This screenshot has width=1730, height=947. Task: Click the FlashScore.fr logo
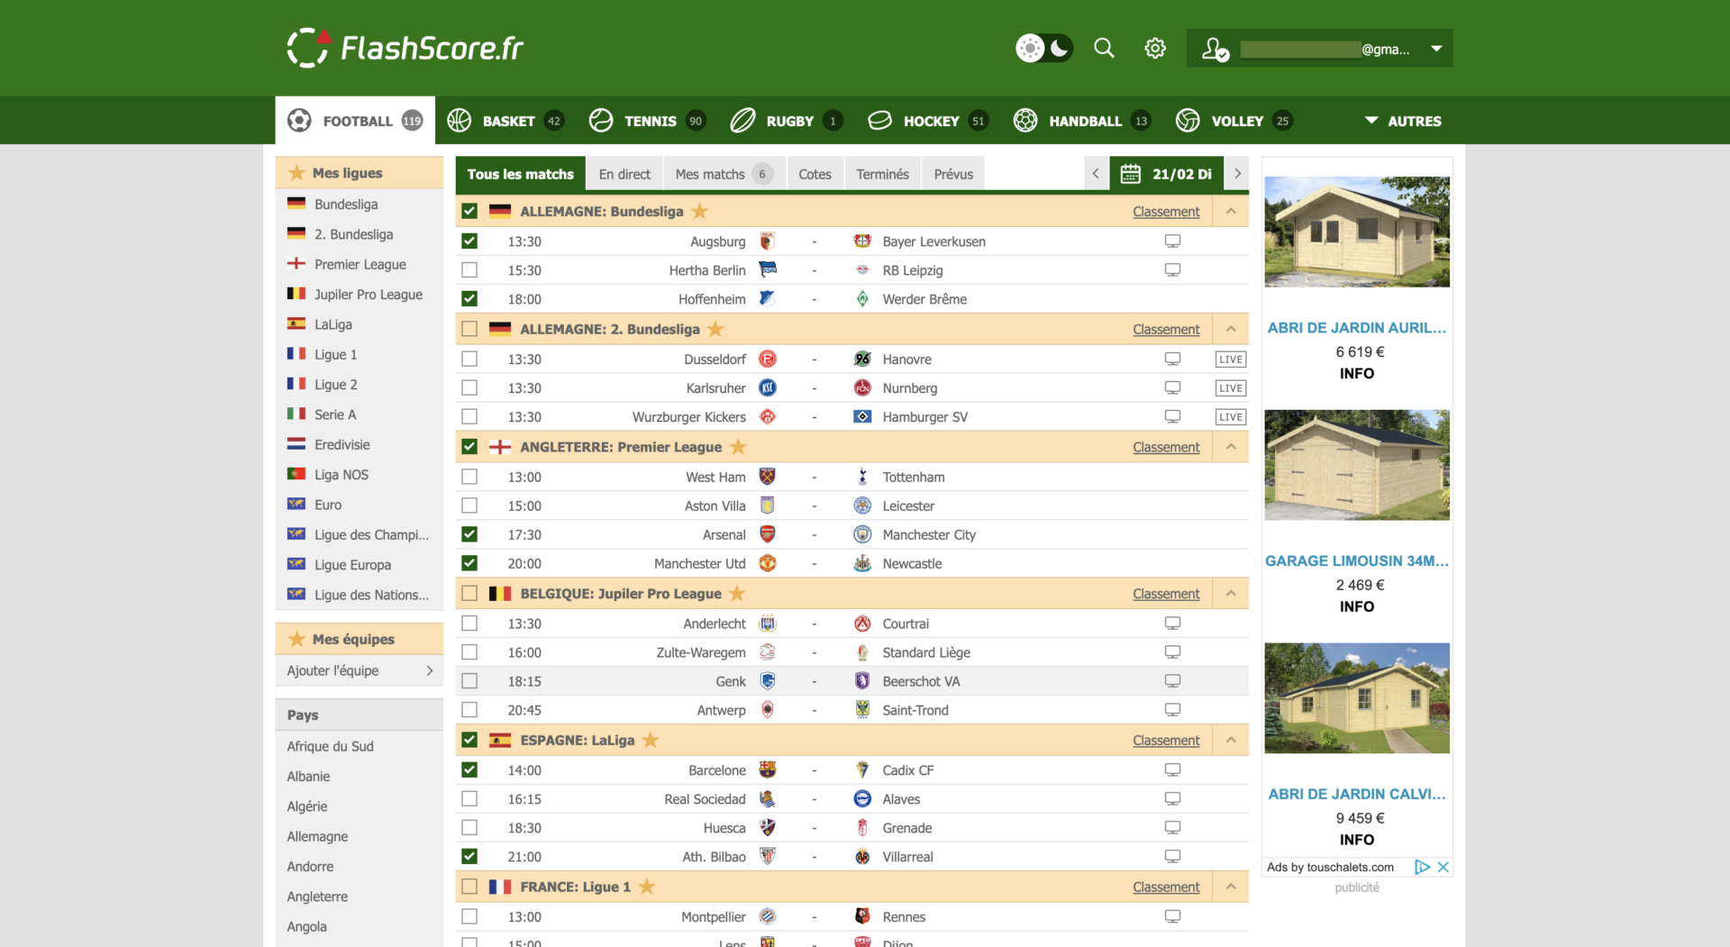pyautogui.click(x=405, y=48)
